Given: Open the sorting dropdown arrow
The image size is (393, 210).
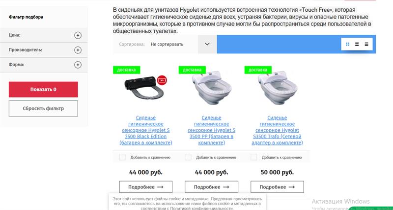Looking at the screenshot, I should pos(207,44).
